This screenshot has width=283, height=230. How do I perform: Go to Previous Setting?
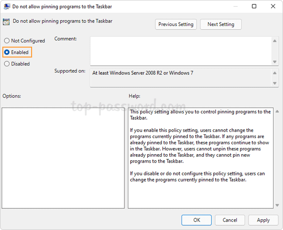[x=176, y=25]
